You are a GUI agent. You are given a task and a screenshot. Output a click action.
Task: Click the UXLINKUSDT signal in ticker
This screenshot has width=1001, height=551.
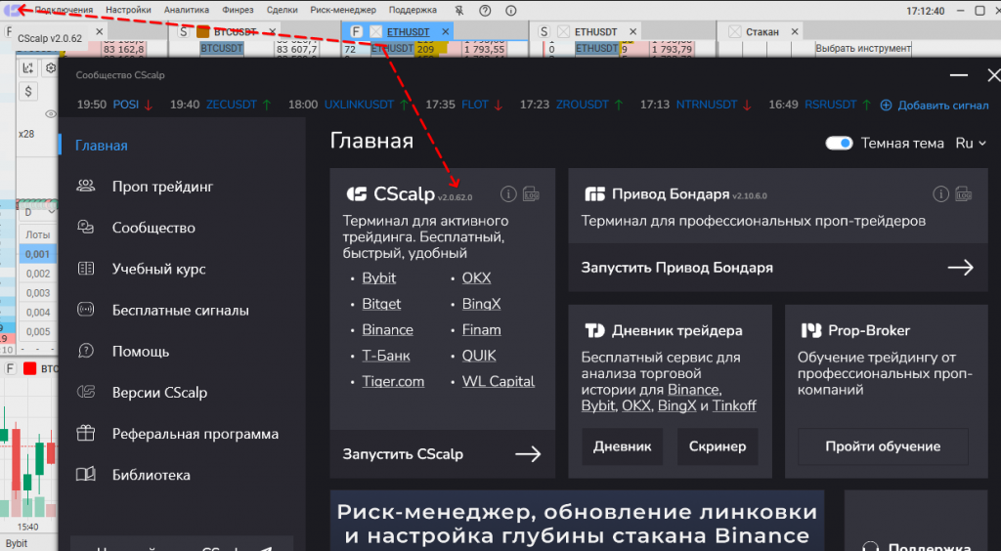click(x=359, y=105)
